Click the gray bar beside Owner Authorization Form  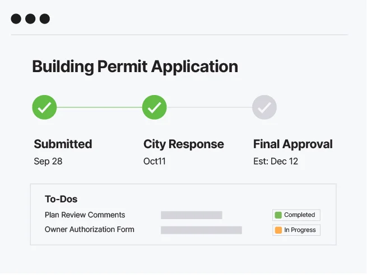[x=201, y=230]
